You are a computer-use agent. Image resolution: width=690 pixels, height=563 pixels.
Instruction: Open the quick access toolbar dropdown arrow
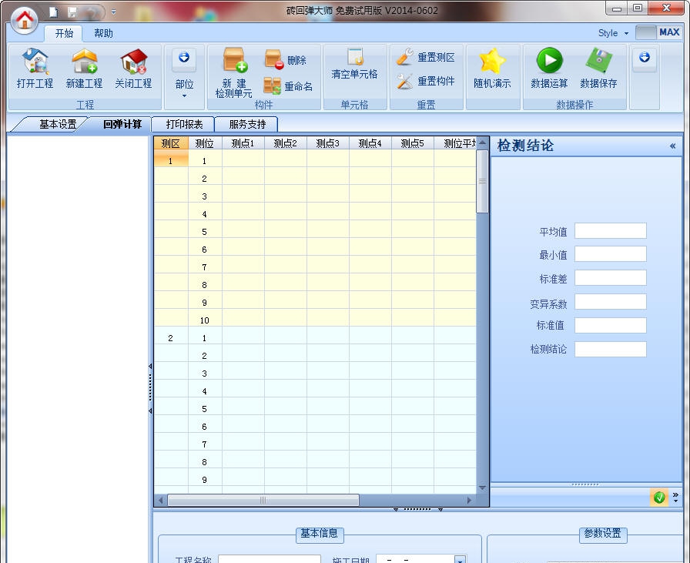pyautogui.click(x=113, y=12)
